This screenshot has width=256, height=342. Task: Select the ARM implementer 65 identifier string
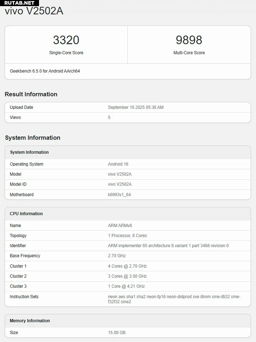coord(168,246)
